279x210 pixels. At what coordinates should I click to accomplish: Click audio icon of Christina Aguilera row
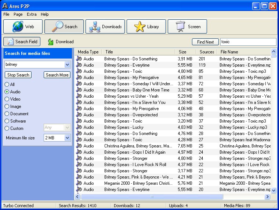(79, 146)
